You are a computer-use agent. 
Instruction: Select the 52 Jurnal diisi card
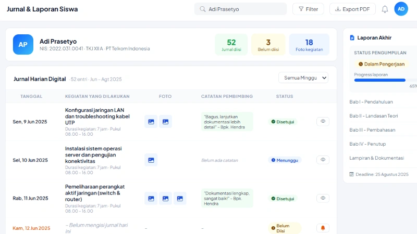coord(231,45)
